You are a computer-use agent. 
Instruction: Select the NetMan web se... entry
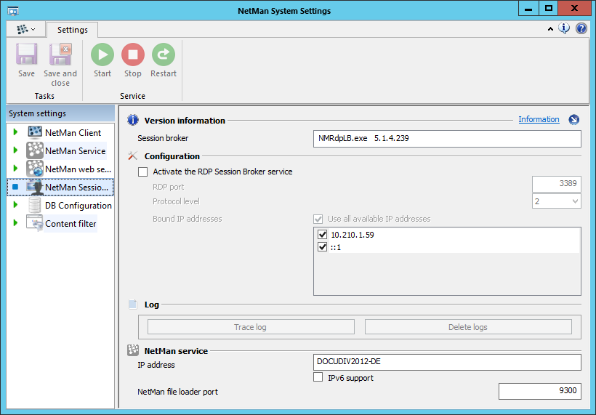(78, 169)
